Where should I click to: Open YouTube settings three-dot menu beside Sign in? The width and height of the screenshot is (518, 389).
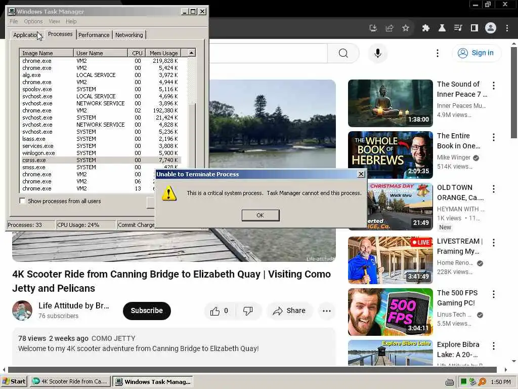click(x=438, y=53)
